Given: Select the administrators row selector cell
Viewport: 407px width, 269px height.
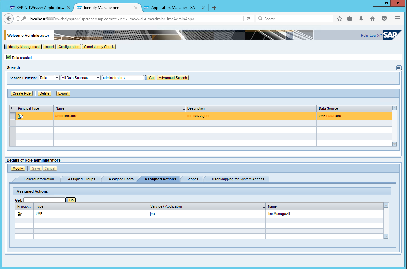Looking at the screenshot, I should pyautogui.click(x=12, y=116).
